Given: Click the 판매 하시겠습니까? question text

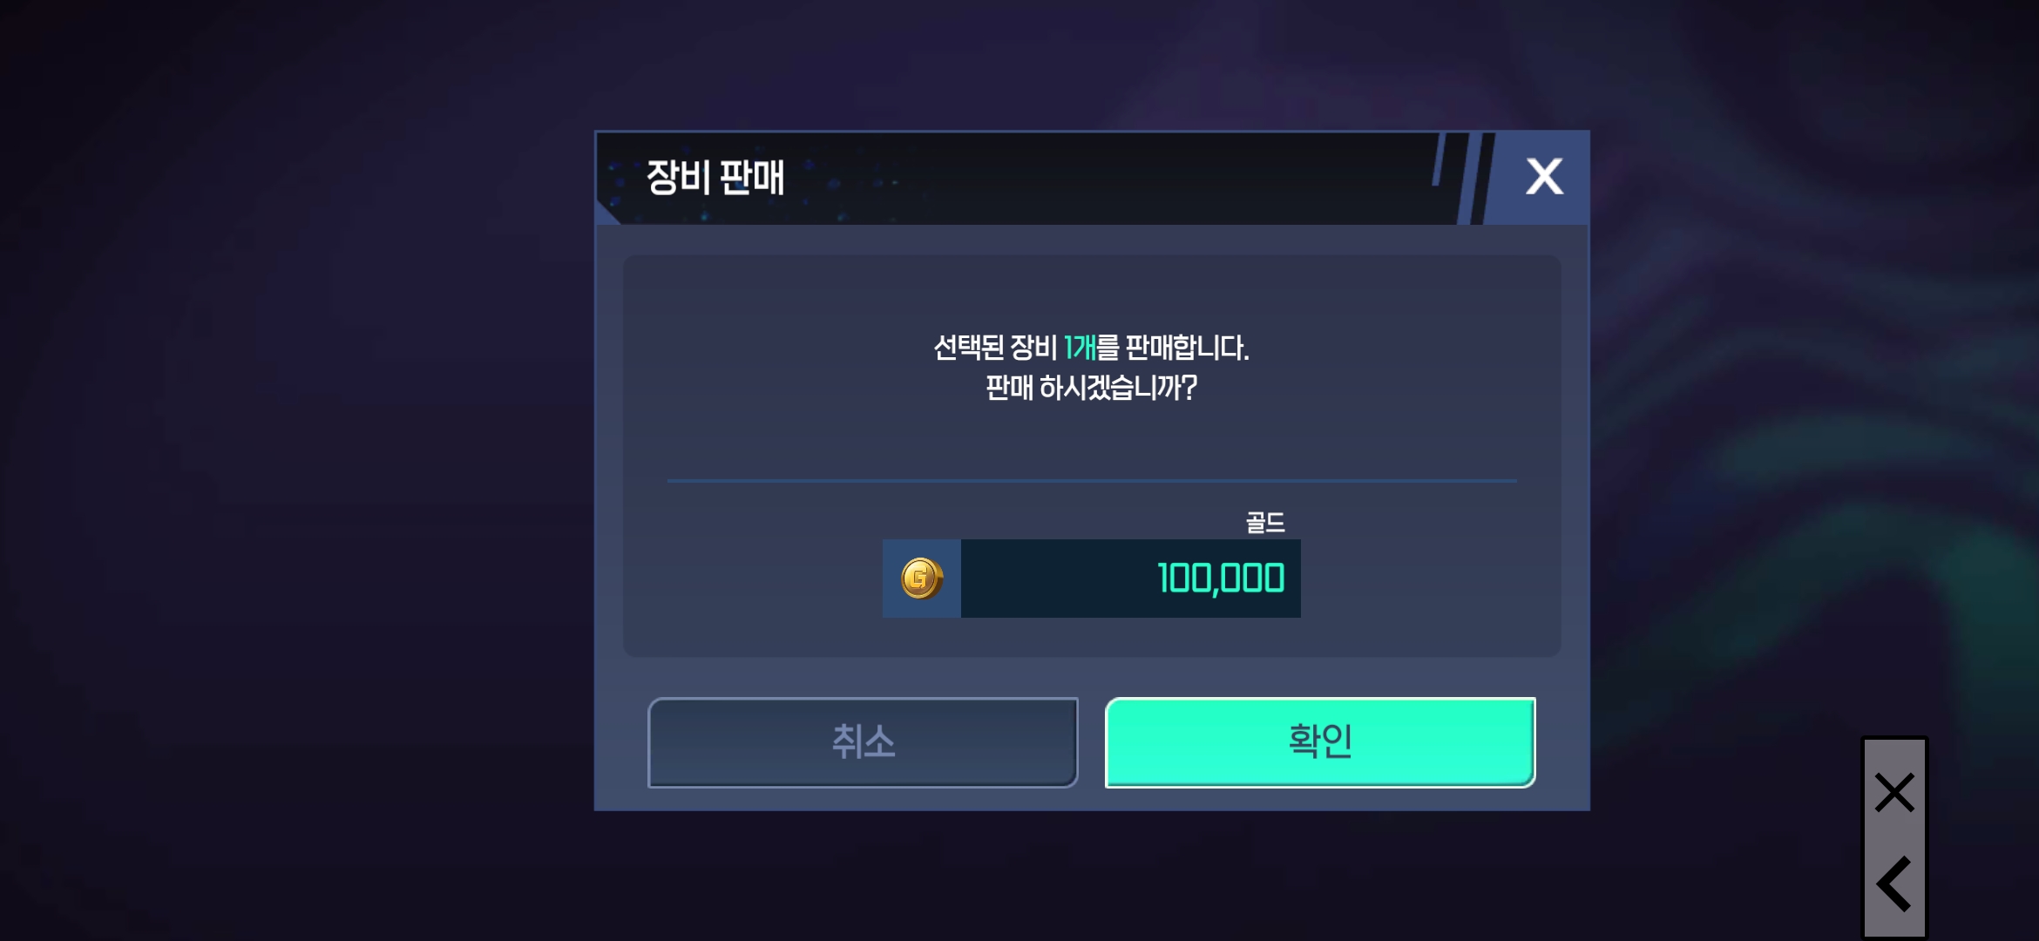Looking at the screenshot, I should [x=1091, y=387].
